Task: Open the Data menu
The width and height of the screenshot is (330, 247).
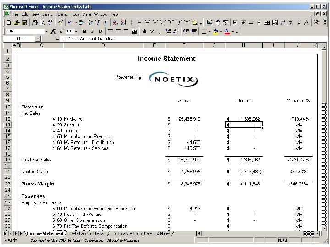Action: [x=87, y=14]
